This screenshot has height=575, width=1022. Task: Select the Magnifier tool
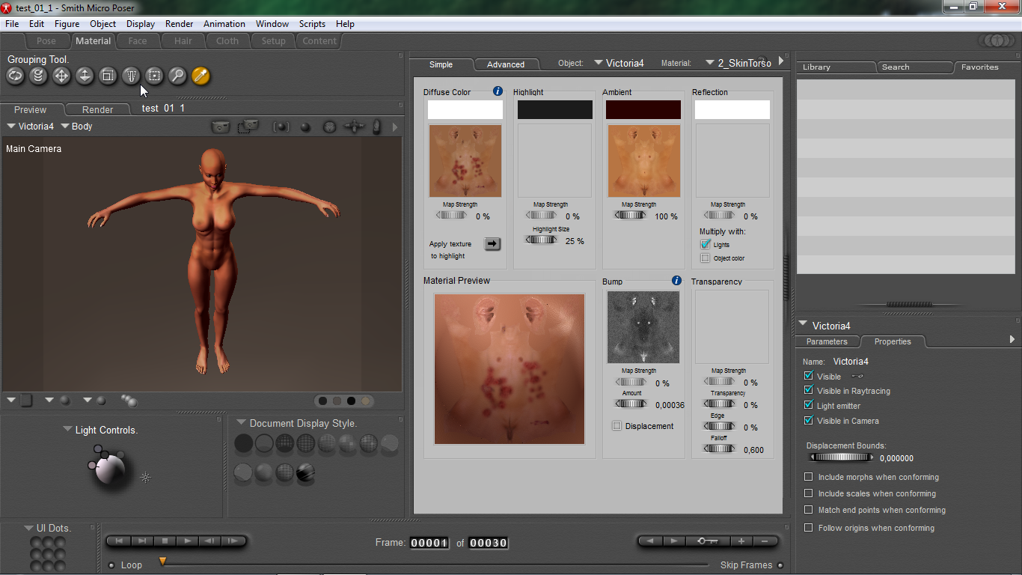coord(177,76)
